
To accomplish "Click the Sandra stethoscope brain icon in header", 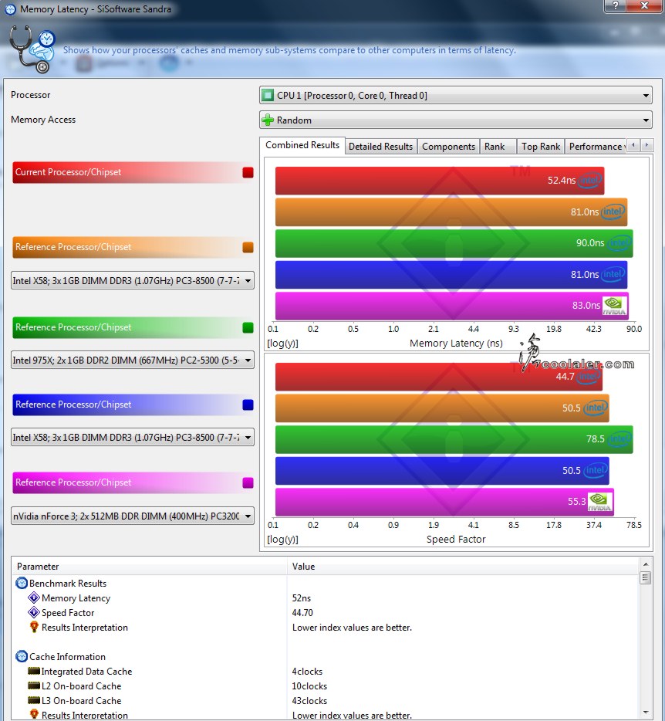I will point(32,49).
